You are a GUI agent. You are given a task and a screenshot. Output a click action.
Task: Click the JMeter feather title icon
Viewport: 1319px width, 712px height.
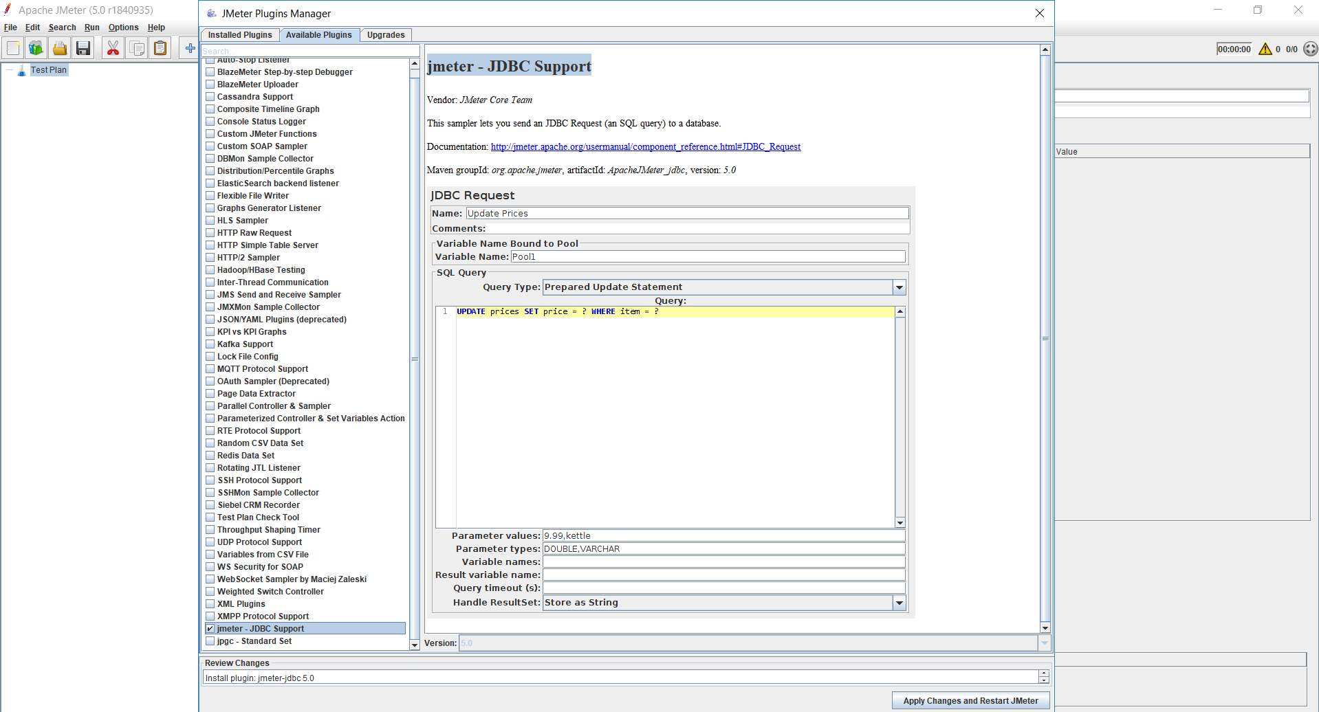(x=8, y=10)
